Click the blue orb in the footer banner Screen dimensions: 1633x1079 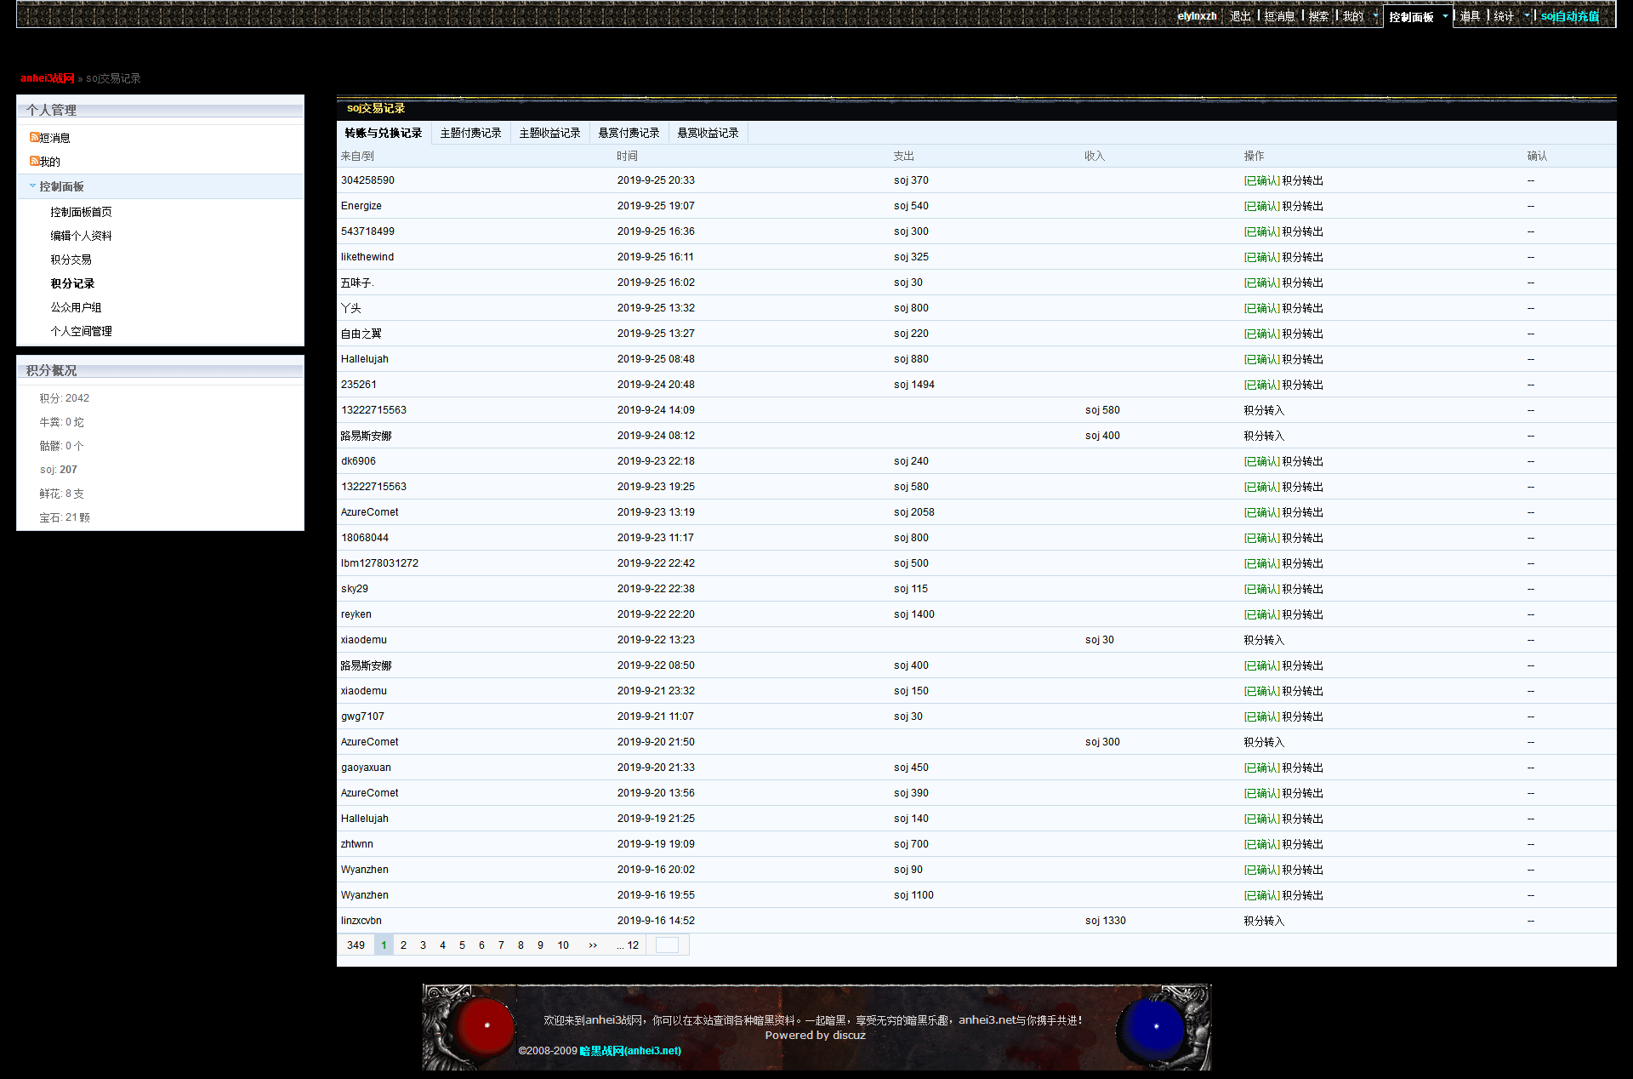(1156, 1026)
